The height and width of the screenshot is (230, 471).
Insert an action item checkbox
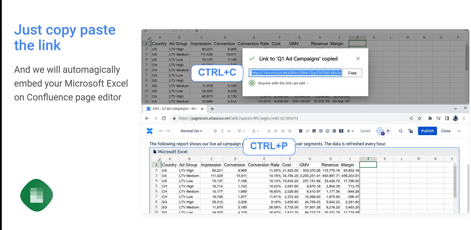click(x=301, y=131)
